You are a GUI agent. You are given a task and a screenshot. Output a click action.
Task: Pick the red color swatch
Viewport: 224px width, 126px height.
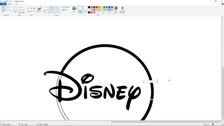point(97,7)
